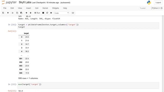
Task: Click the 'Name: AGE, Length: 506' output line
Action: click(39, 19)
